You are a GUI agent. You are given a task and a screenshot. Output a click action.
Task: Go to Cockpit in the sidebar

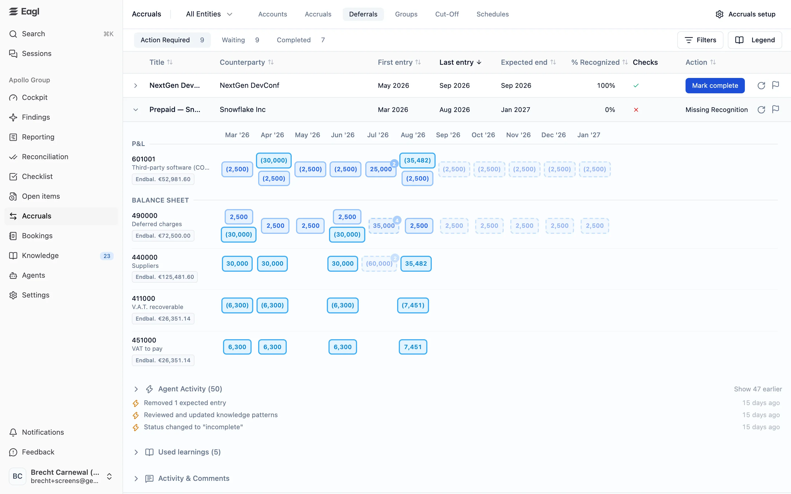click(x=61, y=98)
